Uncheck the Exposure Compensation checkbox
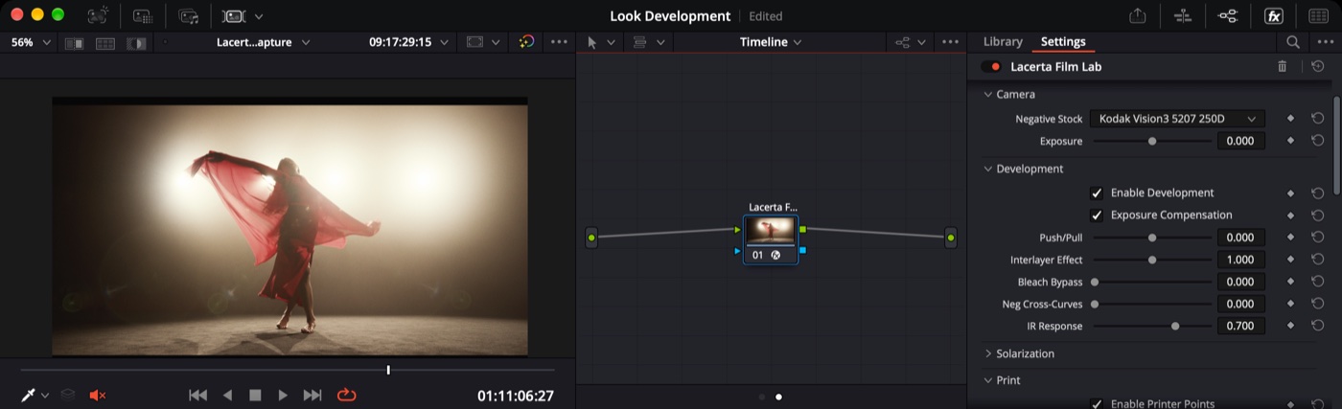This screenshot has height=409, width=1342. coord(1097,215)
